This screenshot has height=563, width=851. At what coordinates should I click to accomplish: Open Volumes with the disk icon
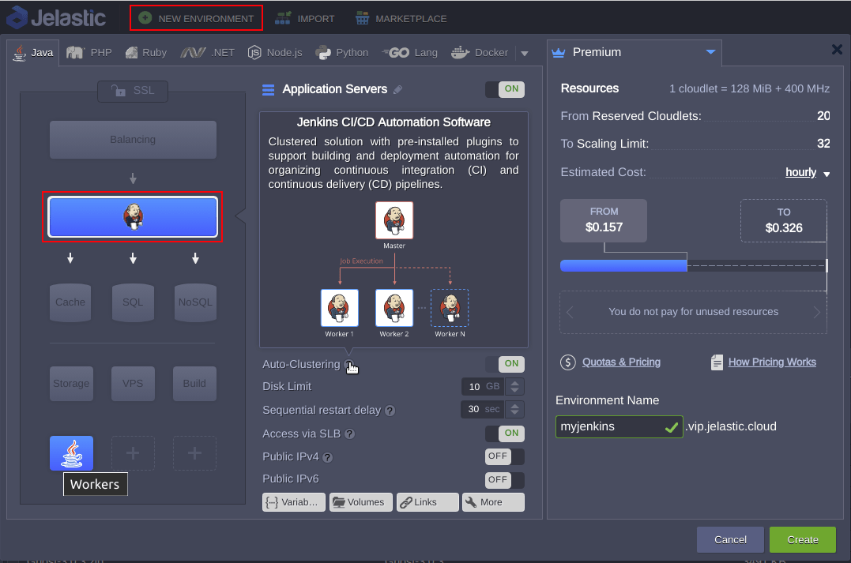point(360,502)
